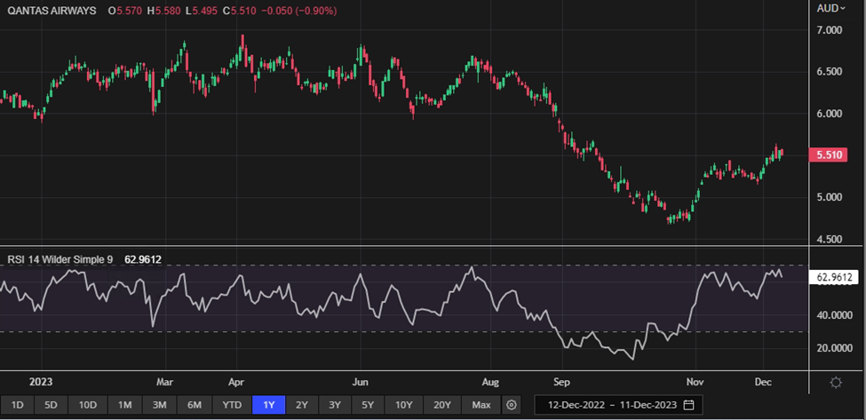Open the calendar icon in date range
The image size is (866, 420).
pyautogui.click(x=688, y=405)
